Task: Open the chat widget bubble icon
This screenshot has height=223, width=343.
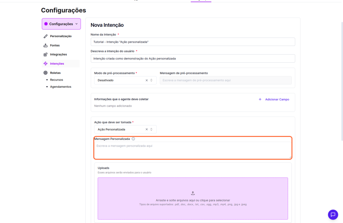Action: [333, 215]
